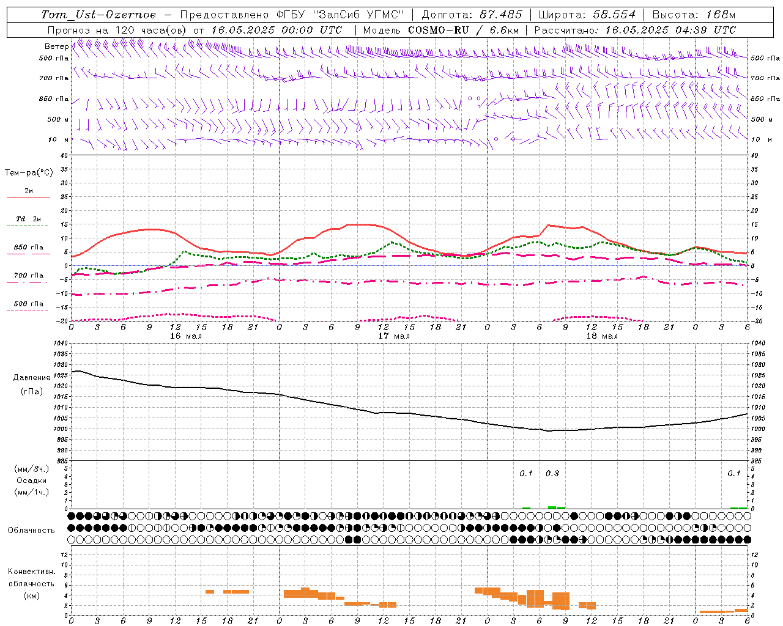The width and height of the screenshot is (783, 626).
Task: Click the '(мм/3ч.)' precipitation unit label
Action: click(32, 469)
